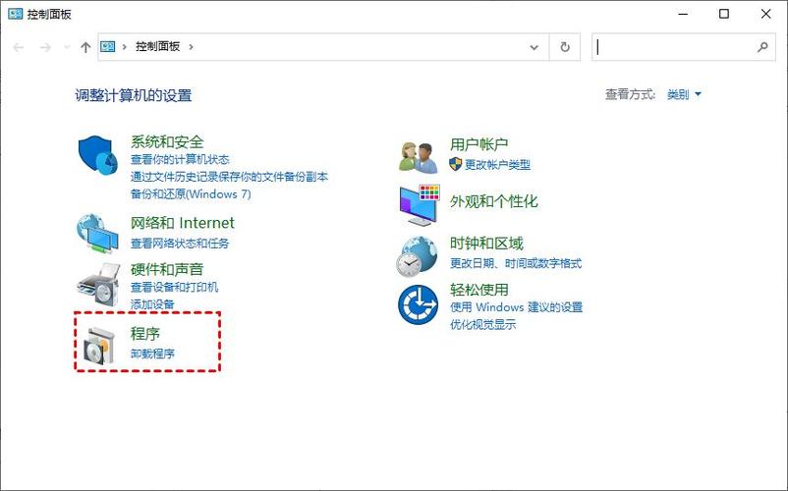Open 网络和 Internet category heading

183,222
